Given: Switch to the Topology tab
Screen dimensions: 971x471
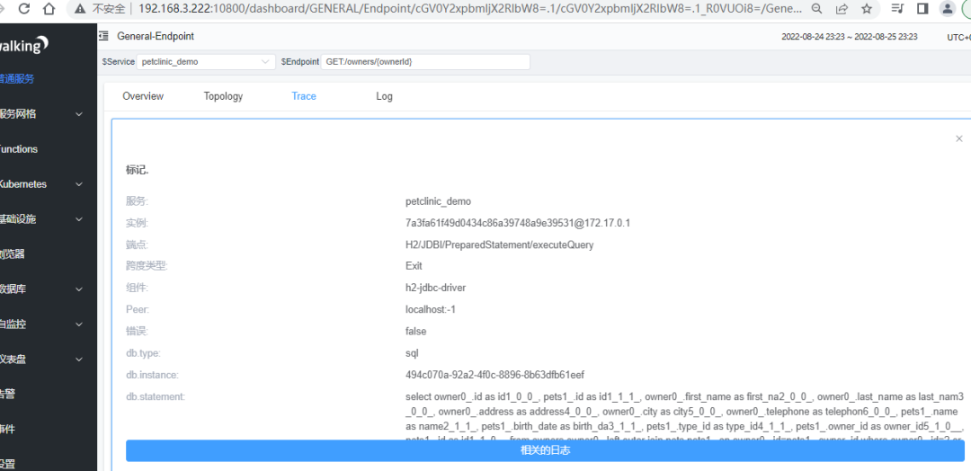Looking at the screenshot, I should tap(223, 96).
